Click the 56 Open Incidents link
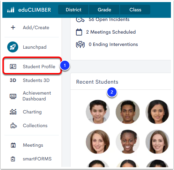 pyautogui.click(x=109, y=20)
